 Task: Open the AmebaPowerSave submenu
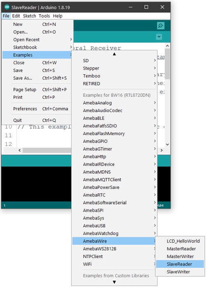click(x=115, y=188)
